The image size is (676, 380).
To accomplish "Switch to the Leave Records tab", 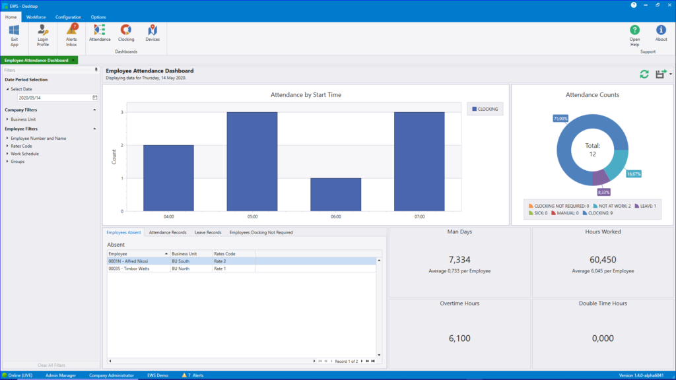I will tap(209, 232).
